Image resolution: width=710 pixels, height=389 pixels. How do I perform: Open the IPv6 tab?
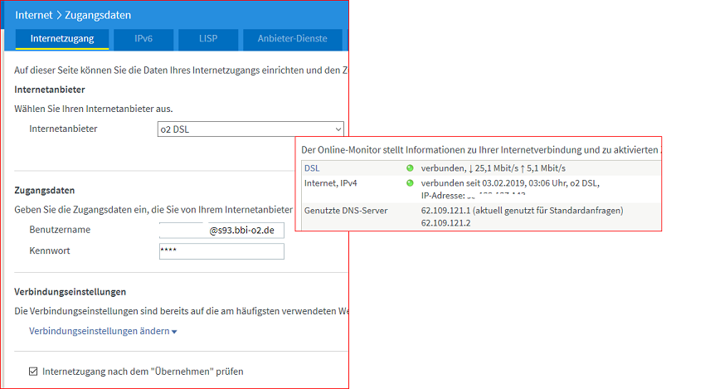point(143,39)
